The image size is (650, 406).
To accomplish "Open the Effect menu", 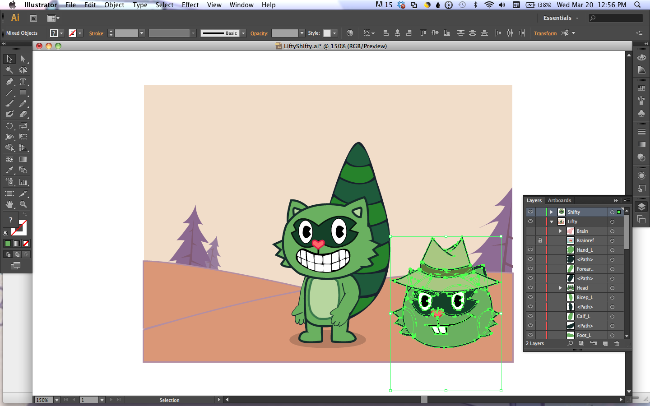I will click(190, 5).
